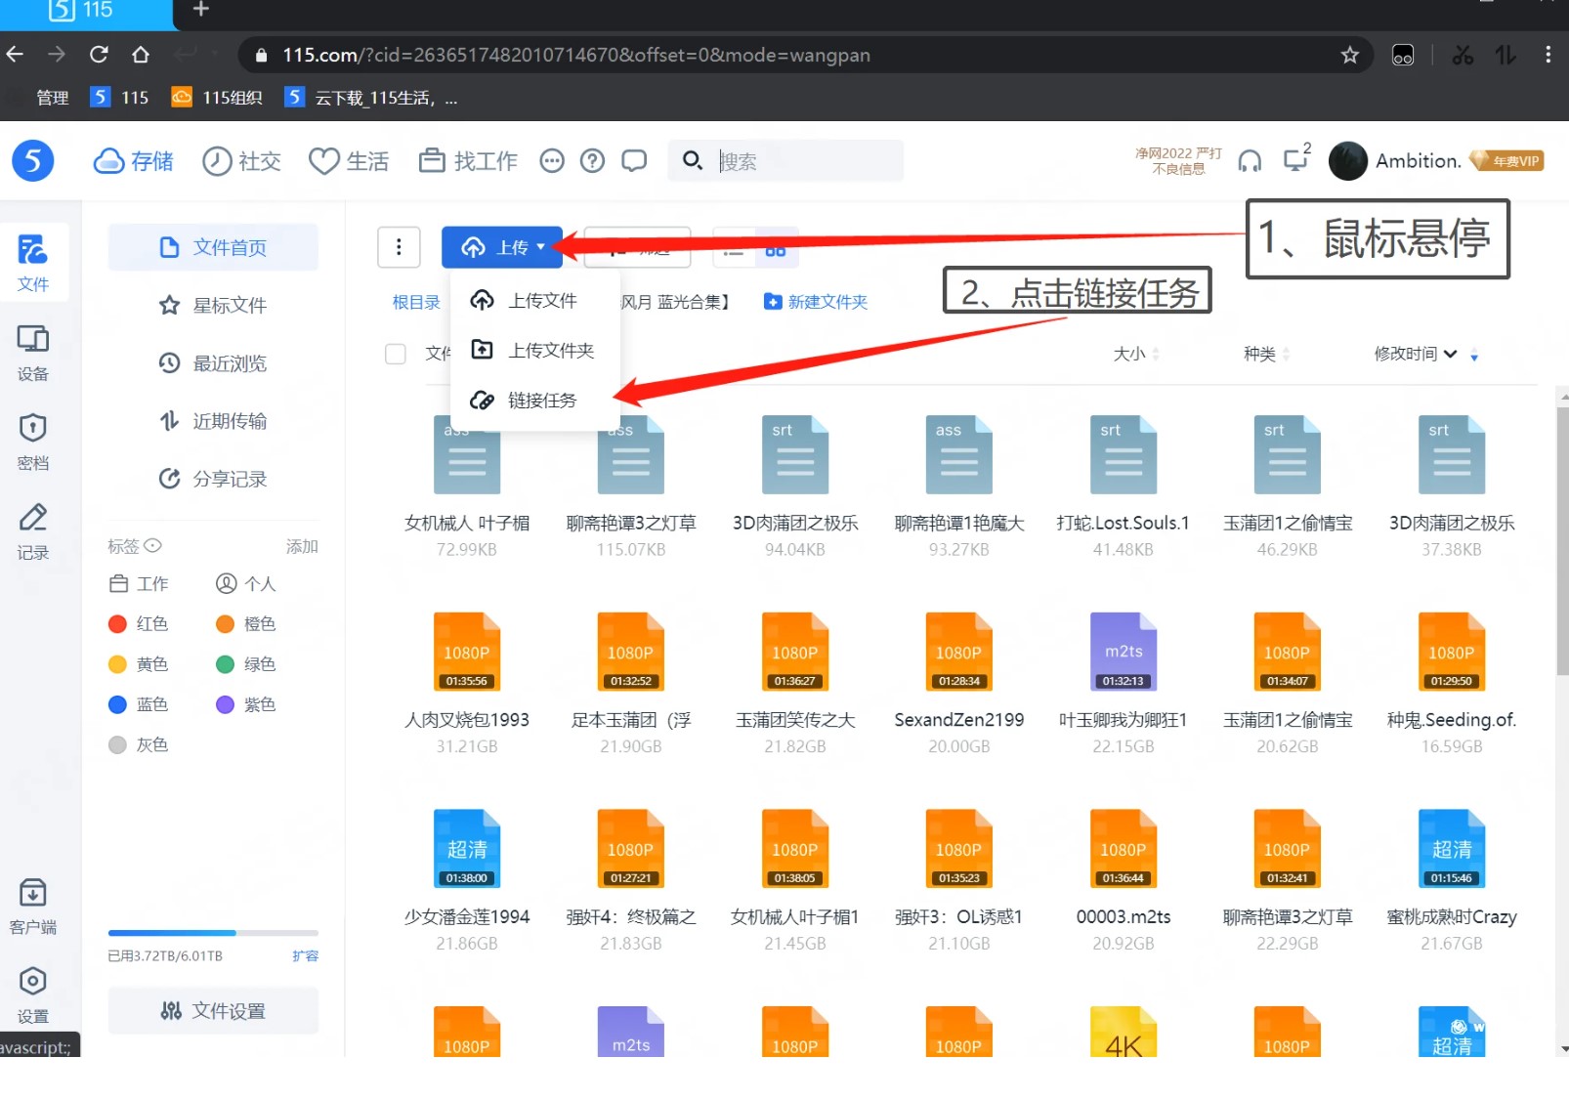Click the more options ellipsis circle icon
The height and width of the screenshot is (1100, 1569).
tap(552, 161)
